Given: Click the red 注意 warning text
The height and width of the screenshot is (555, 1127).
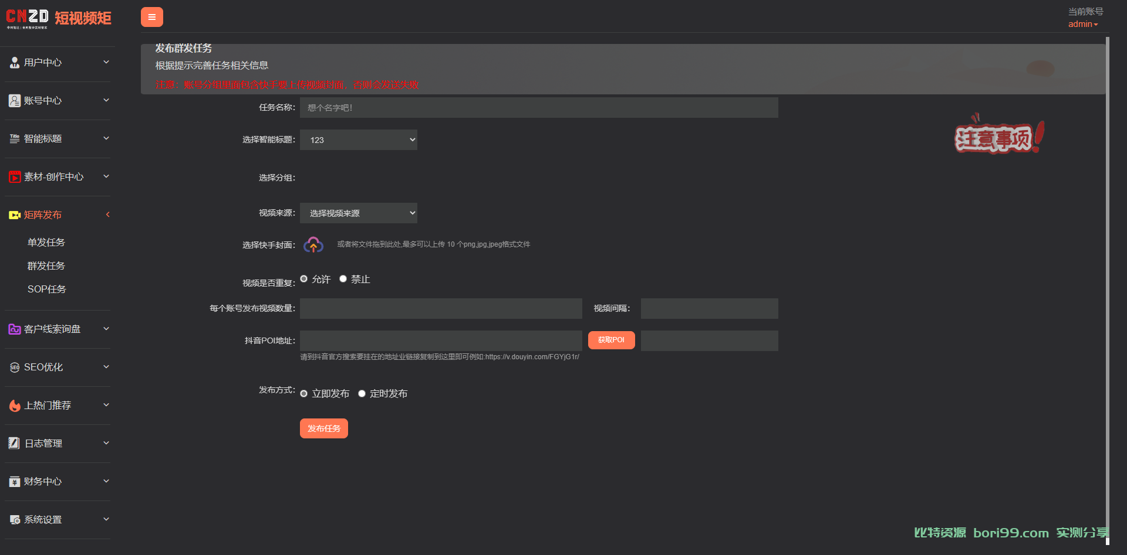Looking at the screenshot, I should coord(287,85).
